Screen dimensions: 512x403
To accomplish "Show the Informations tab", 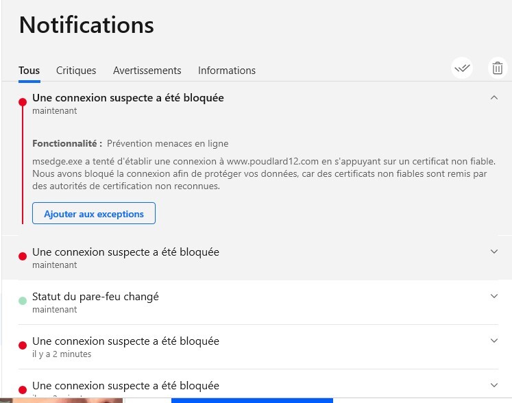I will point(226,70).
